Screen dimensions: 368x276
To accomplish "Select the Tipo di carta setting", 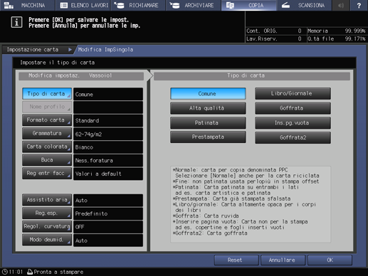I will [47, 94].
